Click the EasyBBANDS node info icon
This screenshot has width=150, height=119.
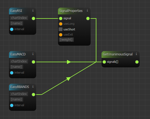point(33,86)
